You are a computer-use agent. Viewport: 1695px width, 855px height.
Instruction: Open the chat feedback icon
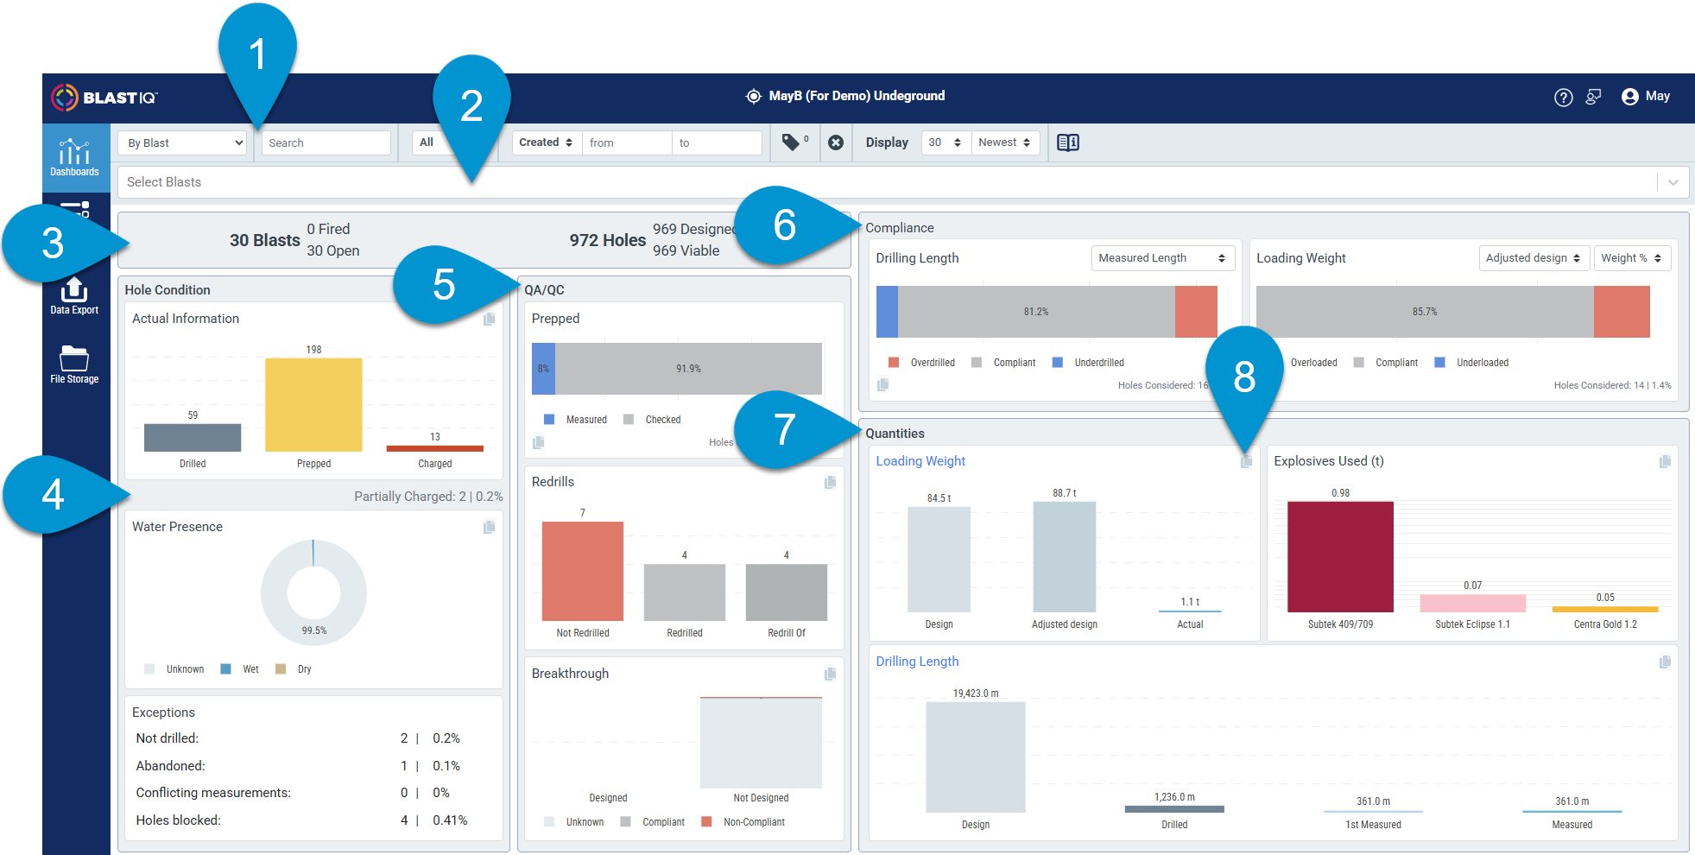[x=1593, y=97]
